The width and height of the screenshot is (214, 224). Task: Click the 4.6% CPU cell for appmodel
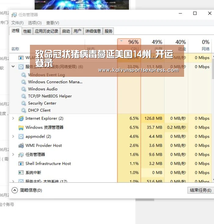(x=129, y=137)
